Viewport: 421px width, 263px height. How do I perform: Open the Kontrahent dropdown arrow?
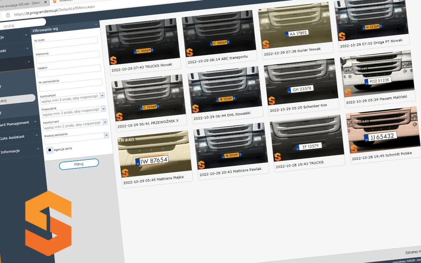(x=102, y=96)
